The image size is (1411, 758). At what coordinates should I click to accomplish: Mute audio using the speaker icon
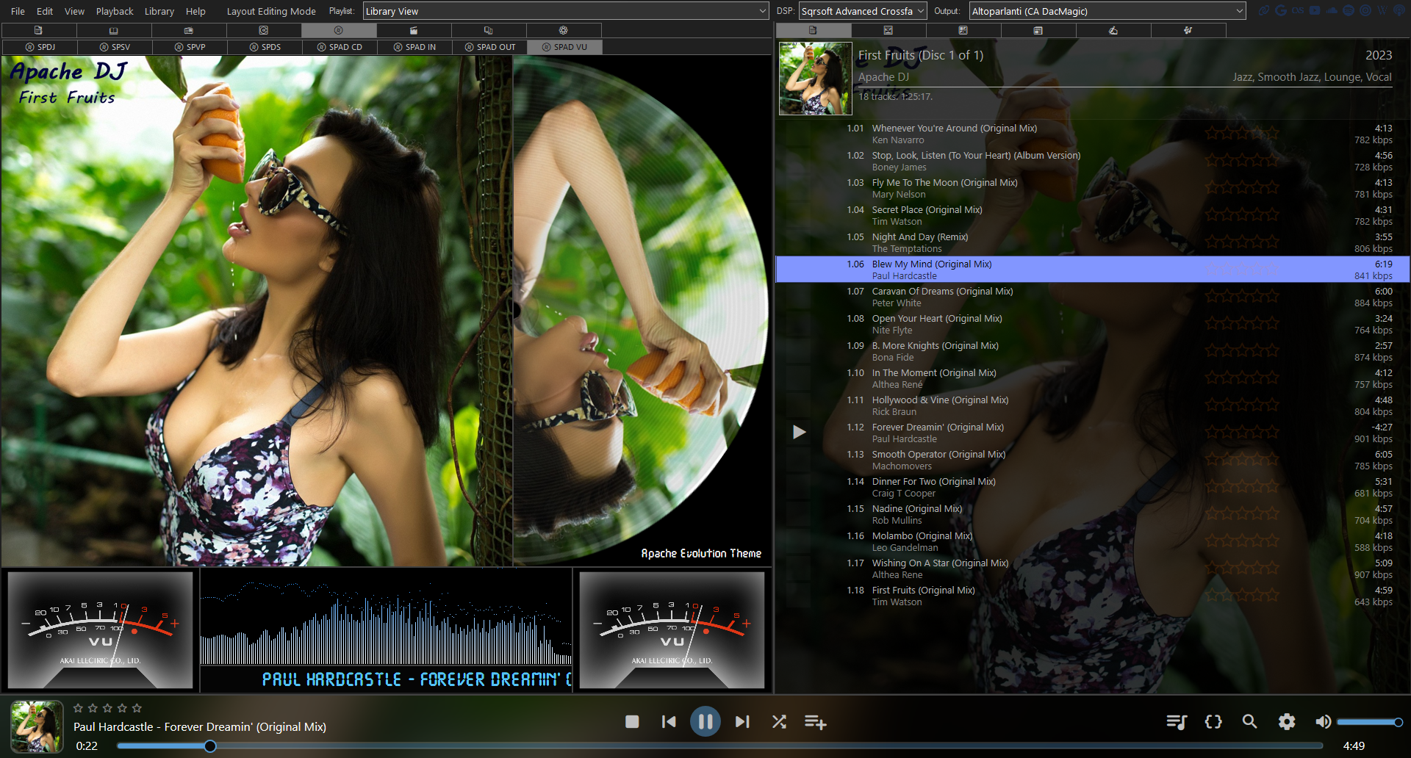coord(1323,722)
